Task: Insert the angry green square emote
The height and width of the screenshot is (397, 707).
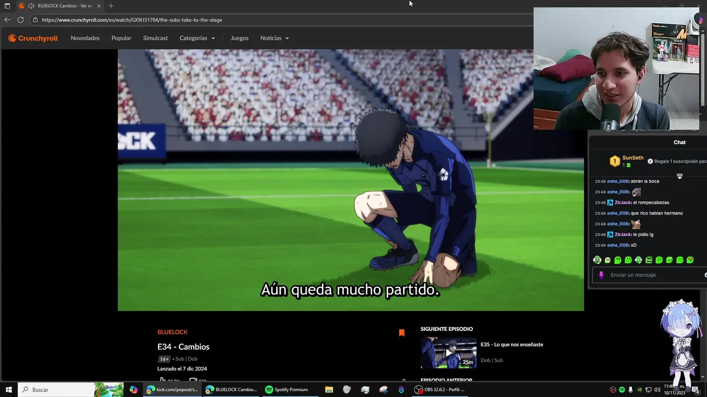Action: click(x=648, y=260)
